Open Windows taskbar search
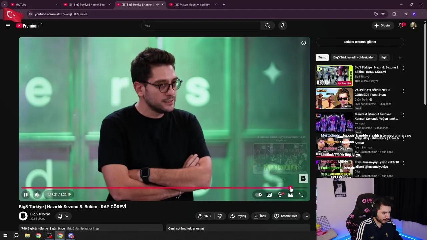The width and height of the screenshot is (427, 240). click(x=16, y=236)
